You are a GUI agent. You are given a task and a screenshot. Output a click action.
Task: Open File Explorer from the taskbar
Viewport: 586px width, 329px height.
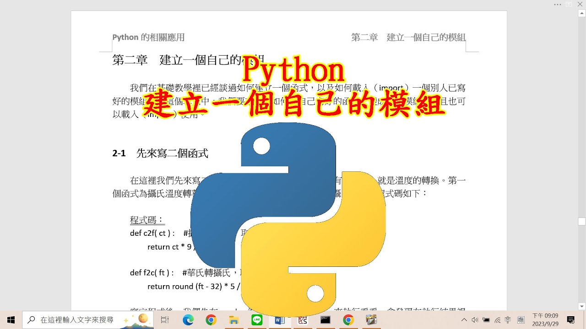click(x=234, y=320)
